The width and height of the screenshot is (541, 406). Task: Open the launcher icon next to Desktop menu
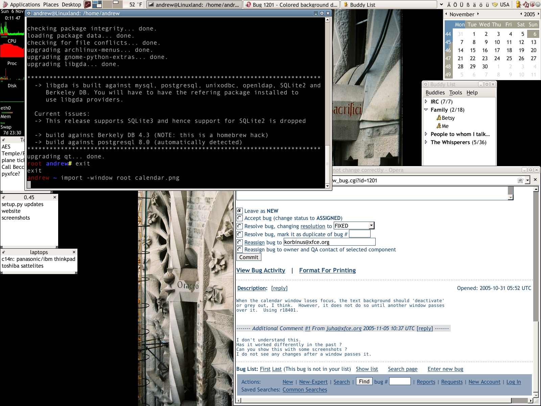click(87, 4)
